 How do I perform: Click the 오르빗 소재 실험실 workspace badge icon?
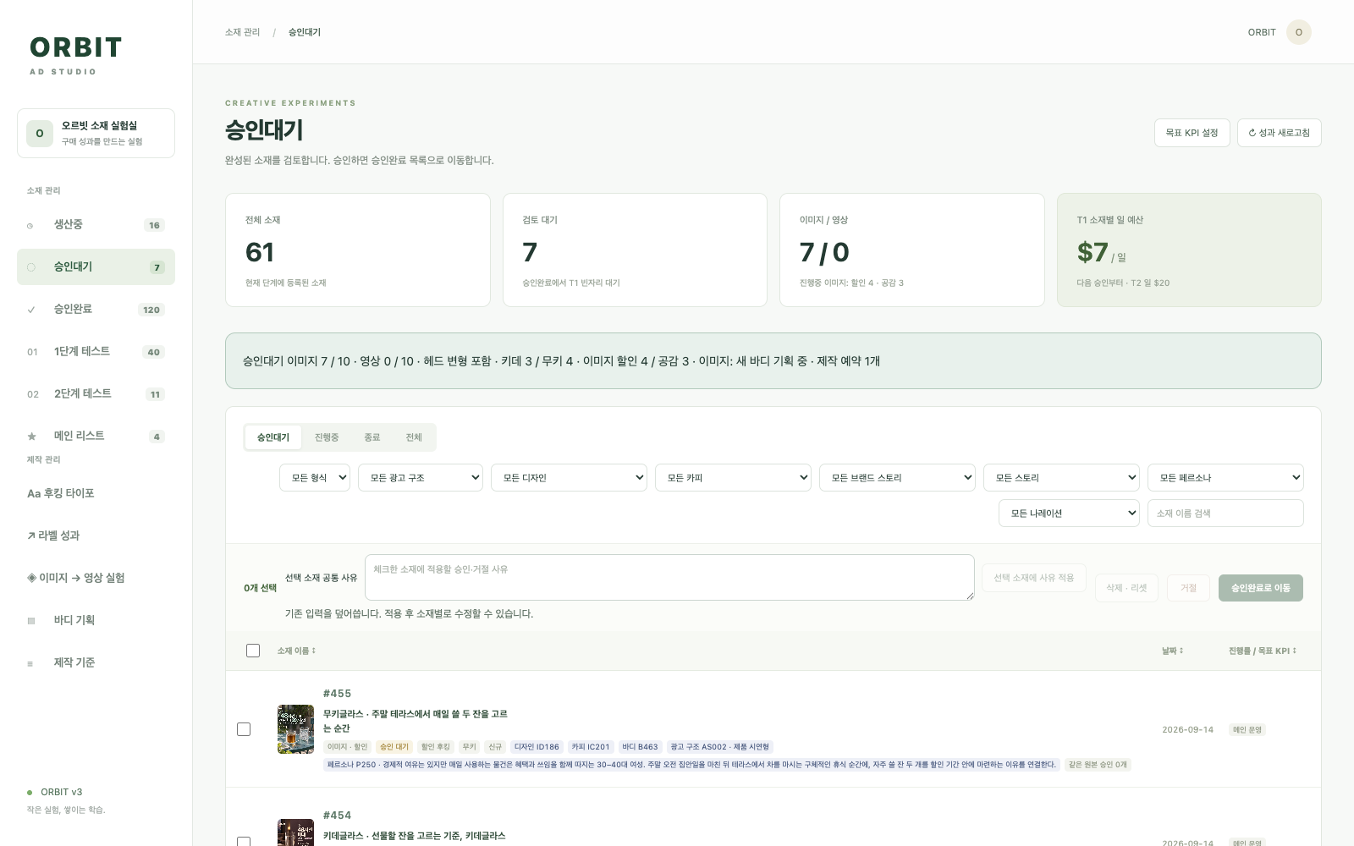coord(40,134)
